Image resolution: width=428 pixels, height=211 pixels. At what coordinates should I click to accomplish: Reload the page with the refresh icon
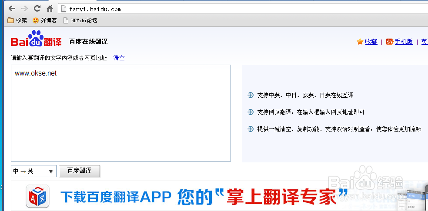point(37,9)
